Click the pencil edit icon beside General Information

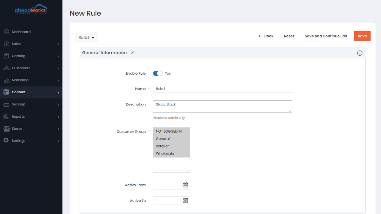pyautogui.click(x=133, y=52)
